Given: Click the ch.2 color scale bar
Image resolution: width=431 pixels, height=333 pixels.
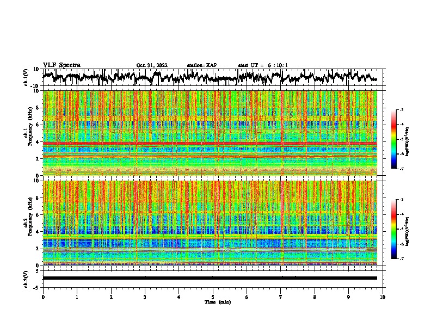Looking at the screenshot, I should point(393,229).
